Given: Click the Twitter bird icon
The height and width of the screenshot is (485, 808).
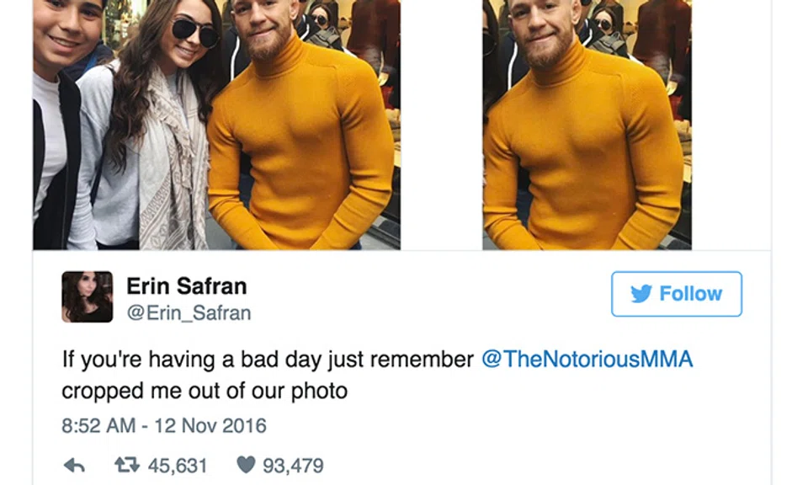Looking at the screenshot, I should [x=641, y=294].
